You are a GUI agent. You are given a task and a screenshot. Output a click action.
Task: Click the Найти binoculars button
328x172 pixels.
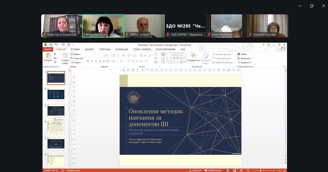[x=242, y=54]
